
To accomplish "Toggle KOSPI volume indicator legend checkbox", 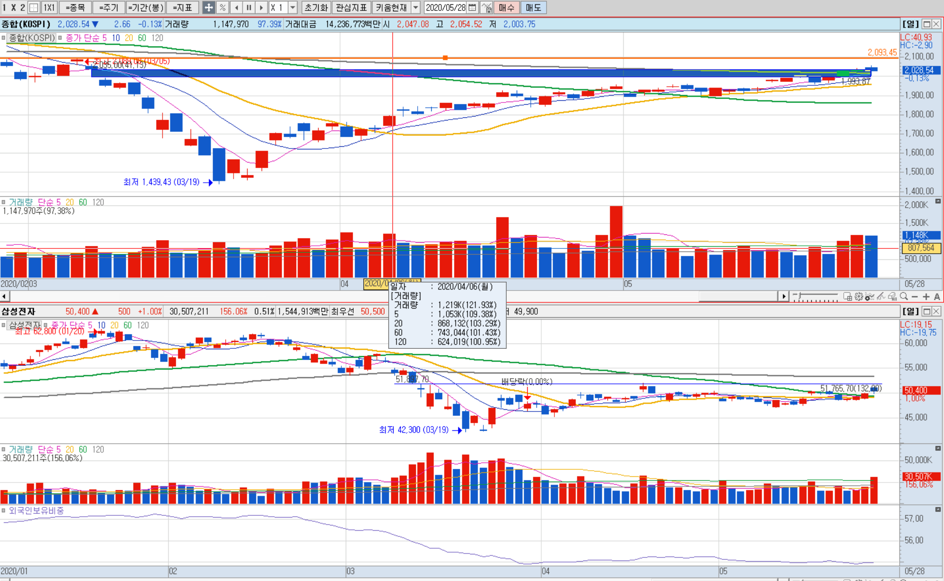I will (4, 202).
